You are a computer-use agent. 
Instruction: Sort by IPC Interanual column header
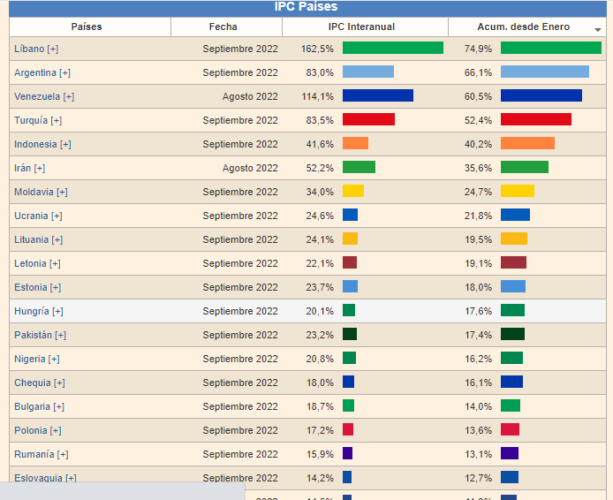point(361,27)
